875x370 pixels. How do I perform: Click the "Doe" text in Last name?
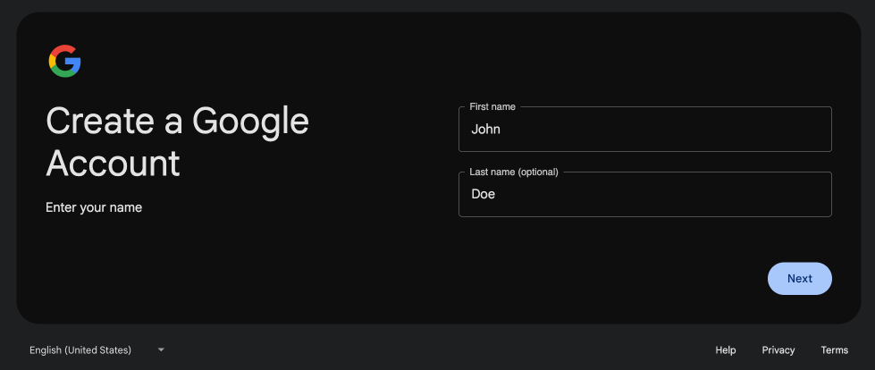(483, 194)
